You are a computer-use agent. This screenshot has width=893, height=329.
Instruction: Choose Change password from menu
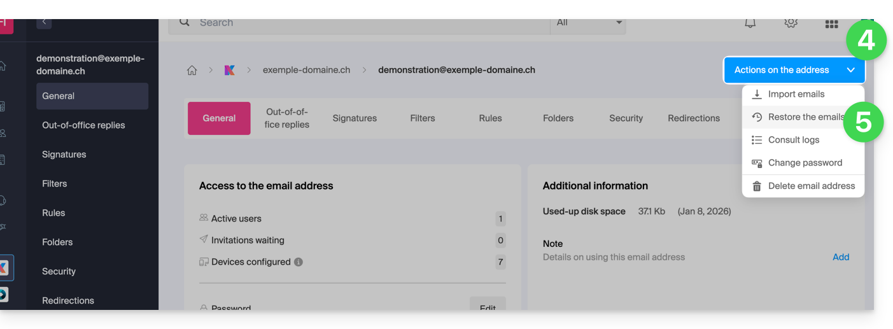click(x=805, y=163)
